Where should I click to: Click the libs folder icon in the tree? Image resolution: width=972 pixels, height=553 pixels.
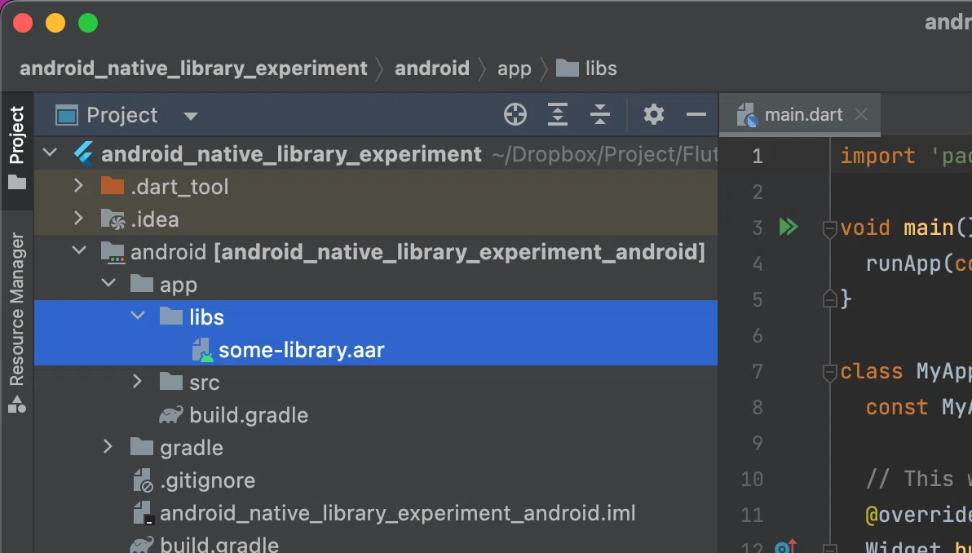(171, 316)
